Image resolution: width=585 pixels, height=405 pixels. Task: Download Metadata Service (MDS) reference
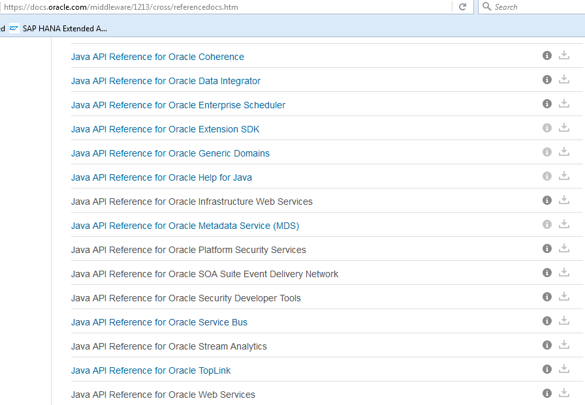click(x=564, y=224)
